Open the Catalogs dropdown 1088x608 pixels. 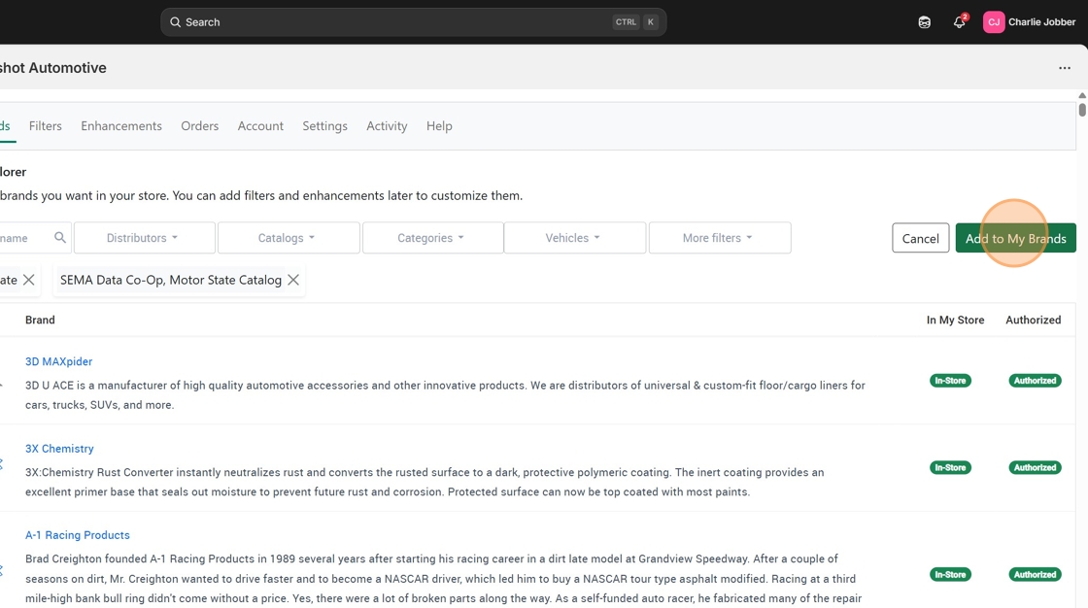pyautogui.click(x=289, y=237)
